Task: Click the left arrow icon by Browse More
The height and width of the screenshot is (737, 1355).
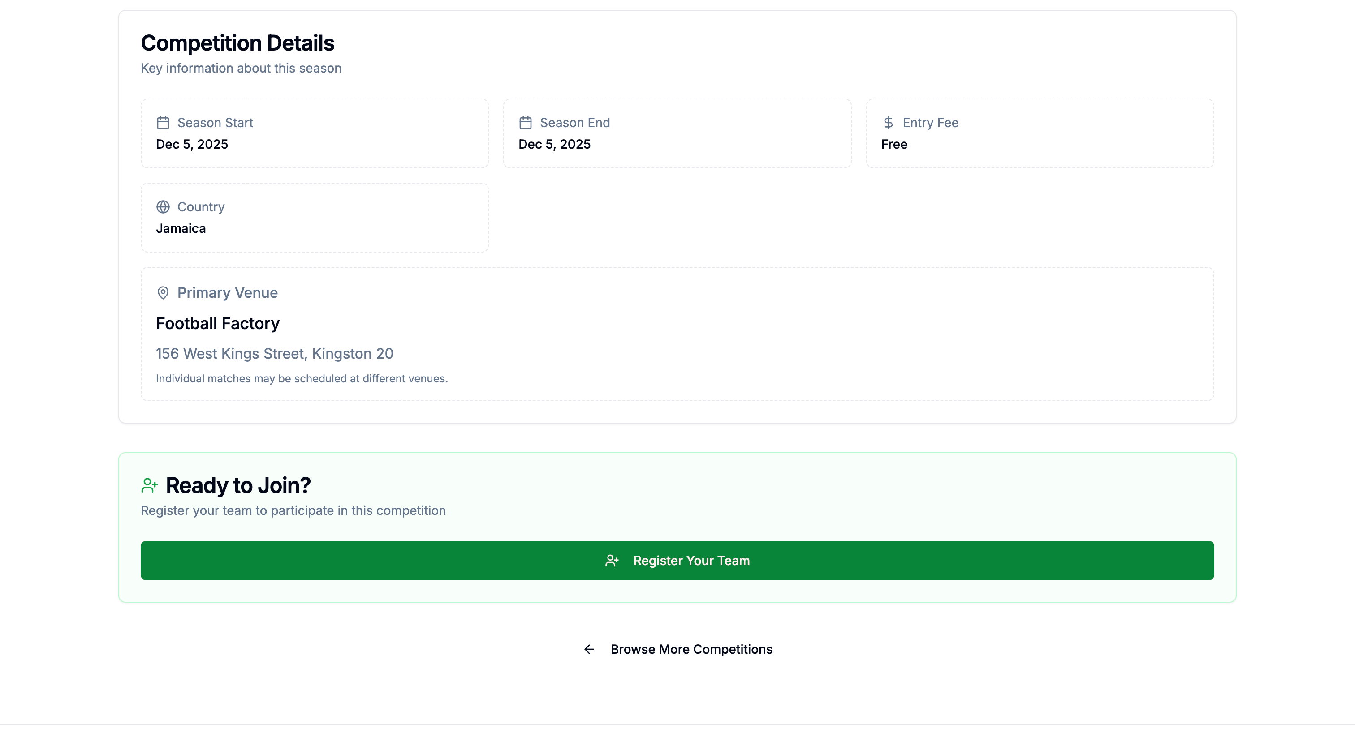Action: click(x=589, y=649)
